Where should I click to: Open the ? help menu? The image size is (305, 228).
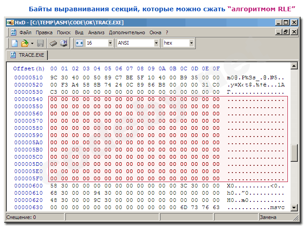(x=167, y=32)
